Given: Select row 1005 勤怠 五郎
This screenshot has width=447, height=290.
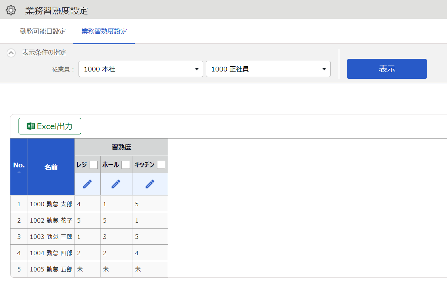Looking at the screenshot, I should (x=89, y=269).
